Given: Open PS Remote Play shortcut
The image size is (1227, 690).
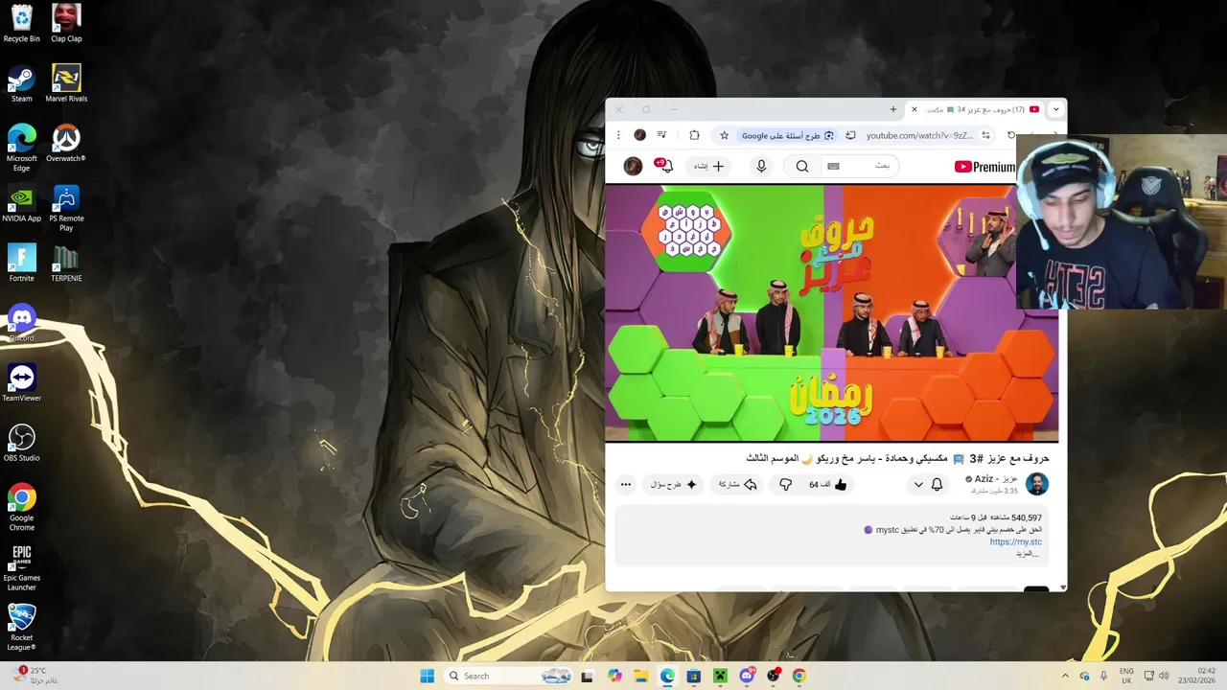Looking at the screenshot, I should 66,208.
